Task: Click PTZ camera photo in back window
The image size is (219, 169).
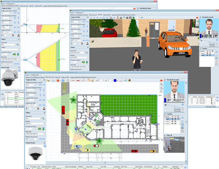Action: click(9, 78)
